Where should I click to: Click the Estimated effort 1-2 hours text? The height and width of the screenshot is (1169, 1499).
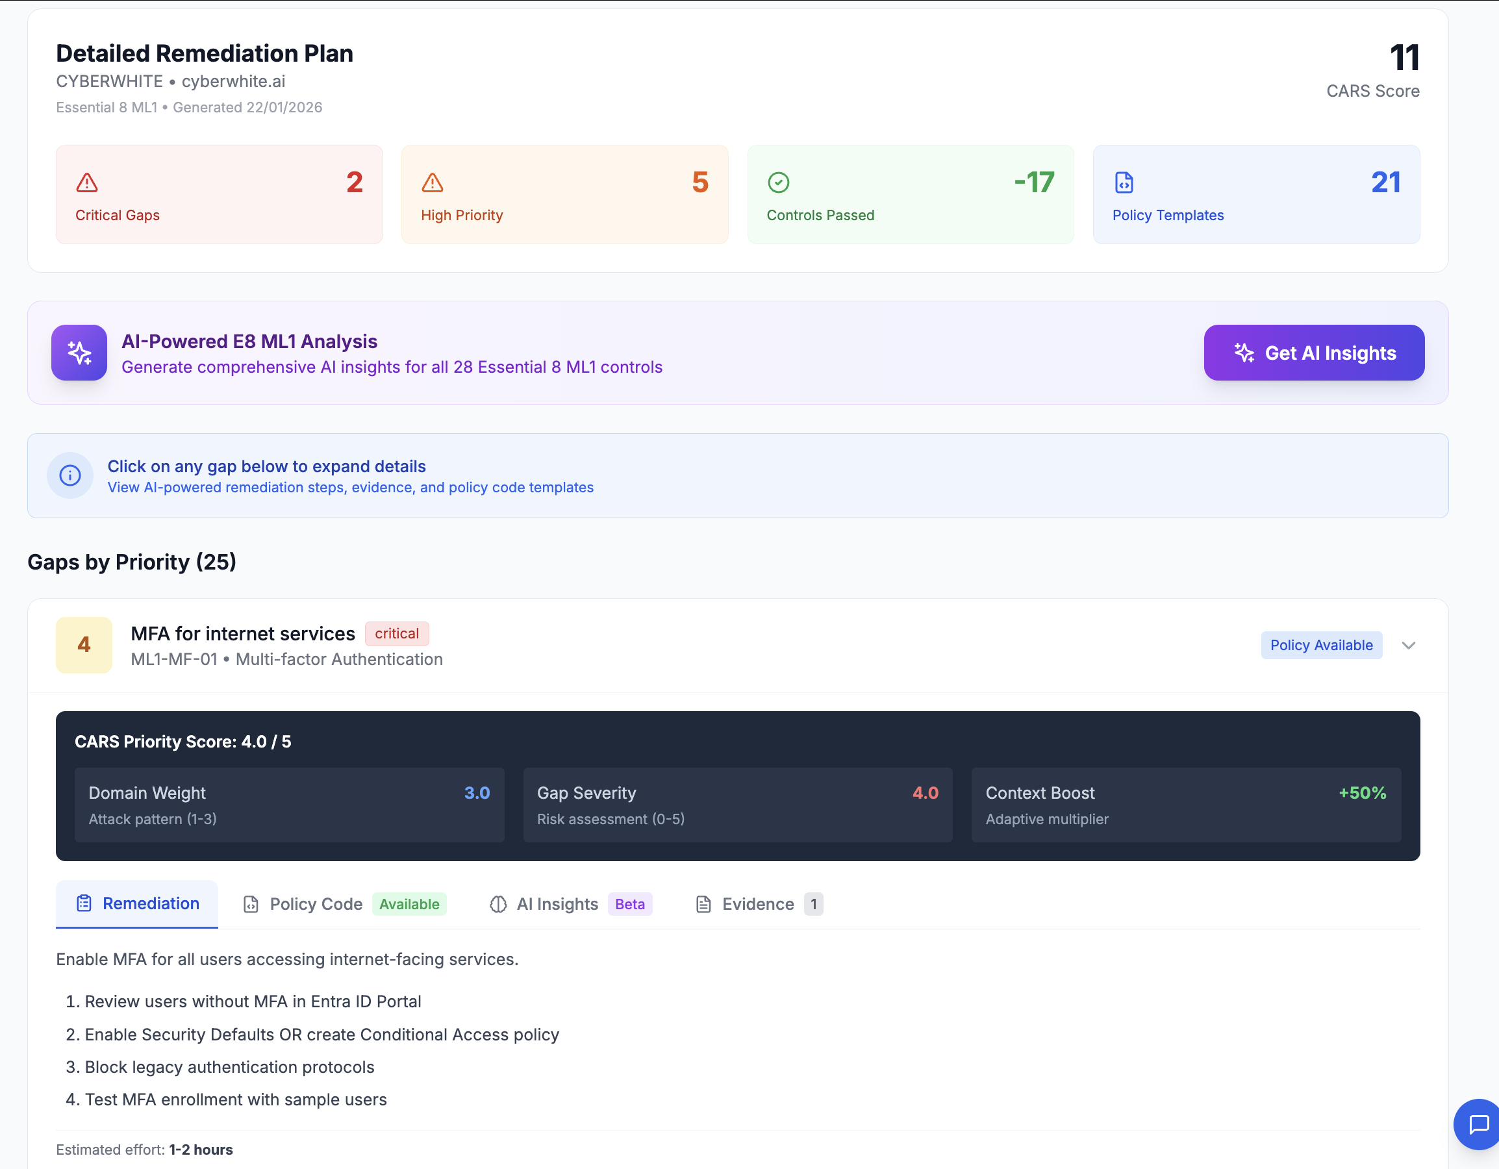click(x=144, y=1150)
